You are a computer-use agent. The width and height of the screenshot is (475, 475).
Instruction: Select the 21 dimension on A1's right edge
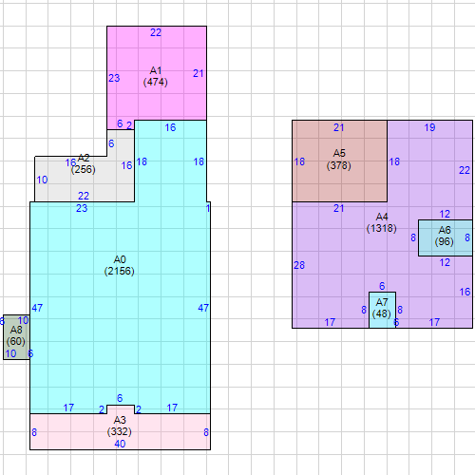point(199,74)
